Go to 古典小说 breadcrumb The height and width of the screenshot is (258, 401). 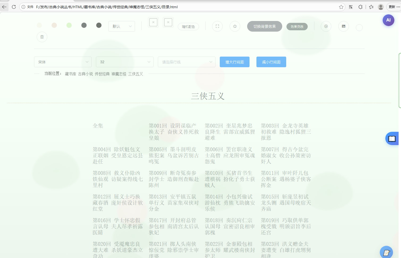coord(86,74)
